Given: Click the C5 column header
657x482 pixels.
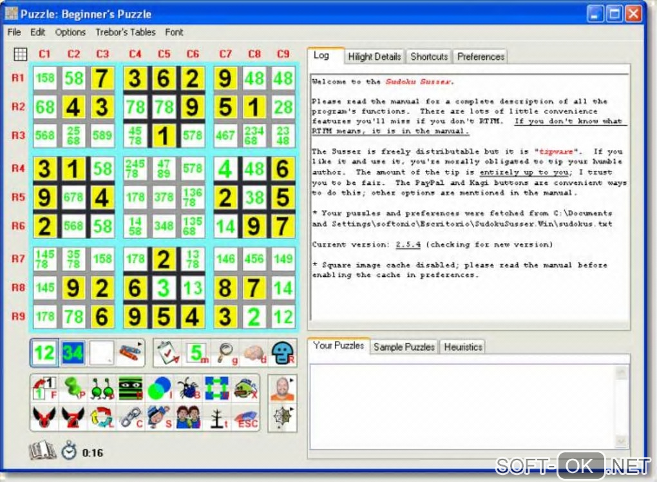Looking at the screenshot, I should [164, 54].
